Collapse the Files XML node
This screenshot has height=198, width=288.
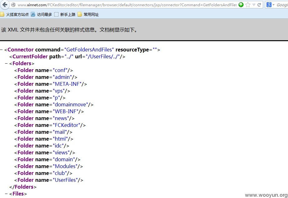7,194
